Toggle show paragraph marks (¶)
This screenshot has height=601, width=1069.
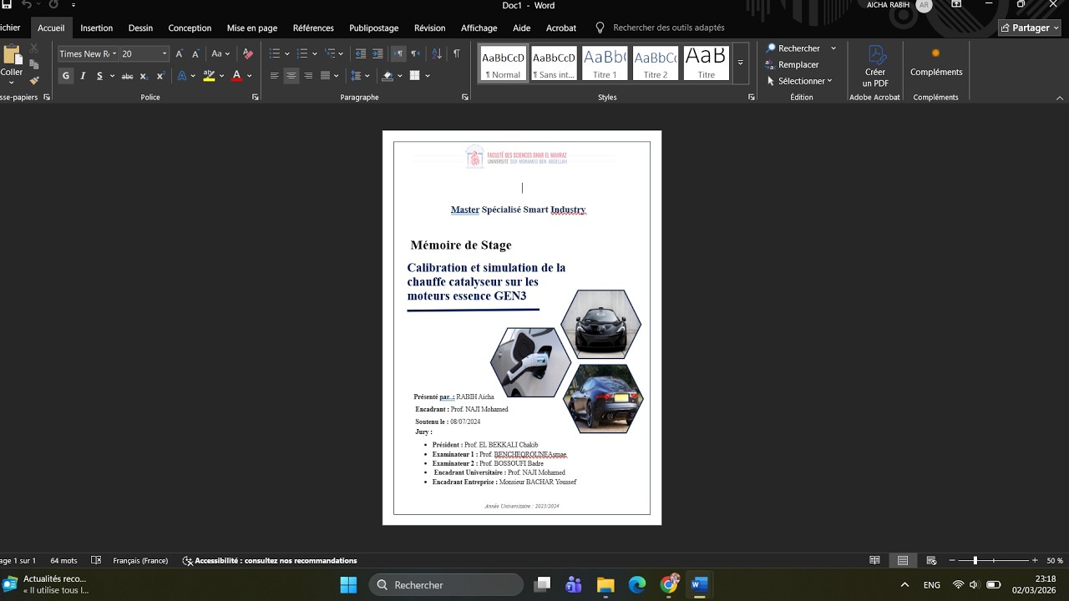(x=456, y=53)
